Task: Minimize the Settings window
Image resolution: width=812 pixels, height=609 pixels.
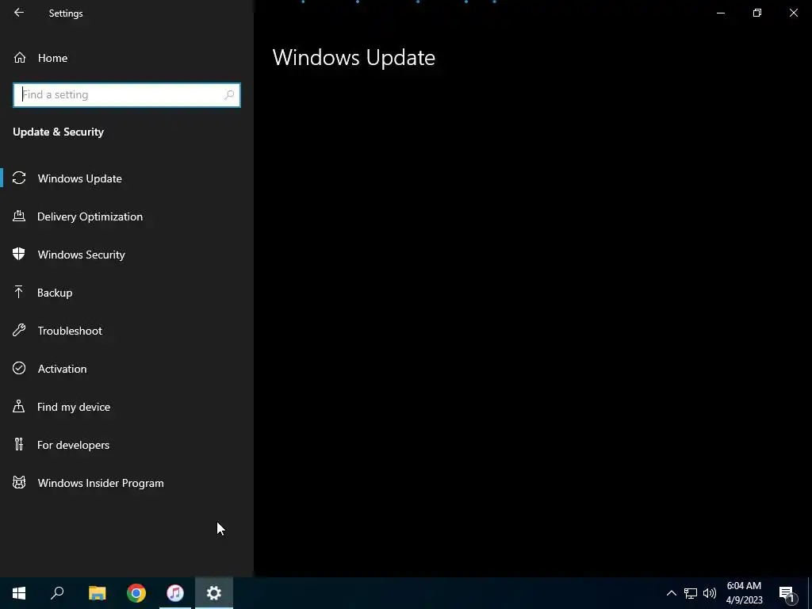Action: 720,13
